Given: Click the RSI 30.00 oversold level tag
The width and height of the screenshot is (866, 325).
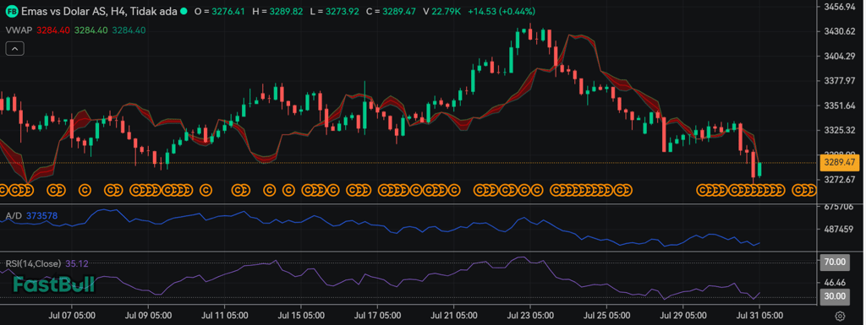Looking at the screenshot, I should [x=834, y=296].
